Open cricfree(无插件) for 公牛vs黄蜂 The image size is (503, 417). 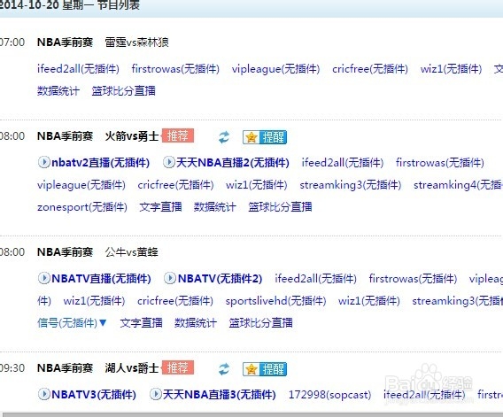175,300
